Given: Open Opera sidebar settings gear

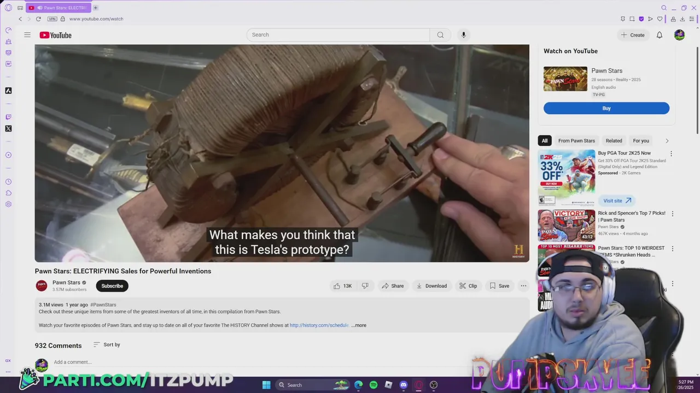Looking at the screenshot, I should pos(8,204).
